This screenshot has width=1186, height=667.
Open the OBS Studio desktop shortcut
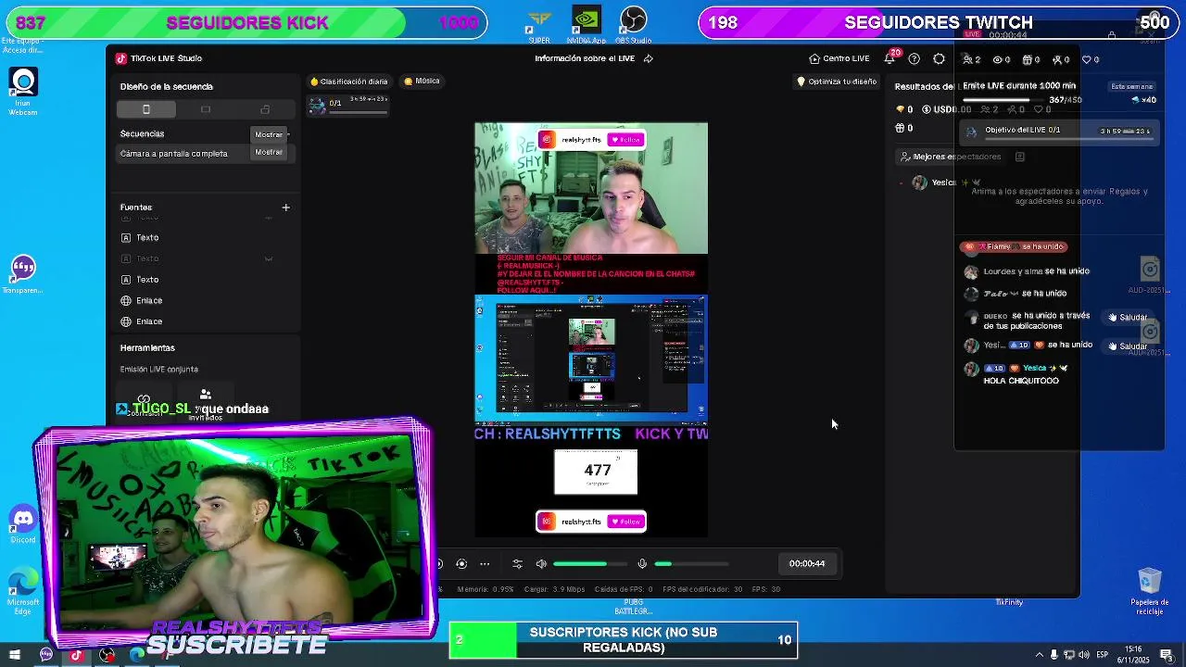(x=634, y=25)
